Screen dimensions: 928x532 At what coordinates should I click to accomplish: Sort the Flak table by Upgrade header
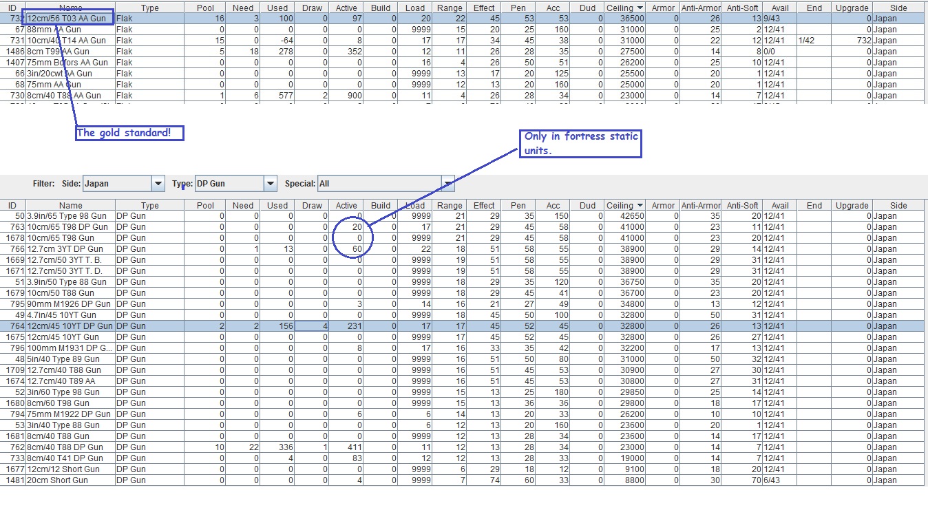click(852, 8)
